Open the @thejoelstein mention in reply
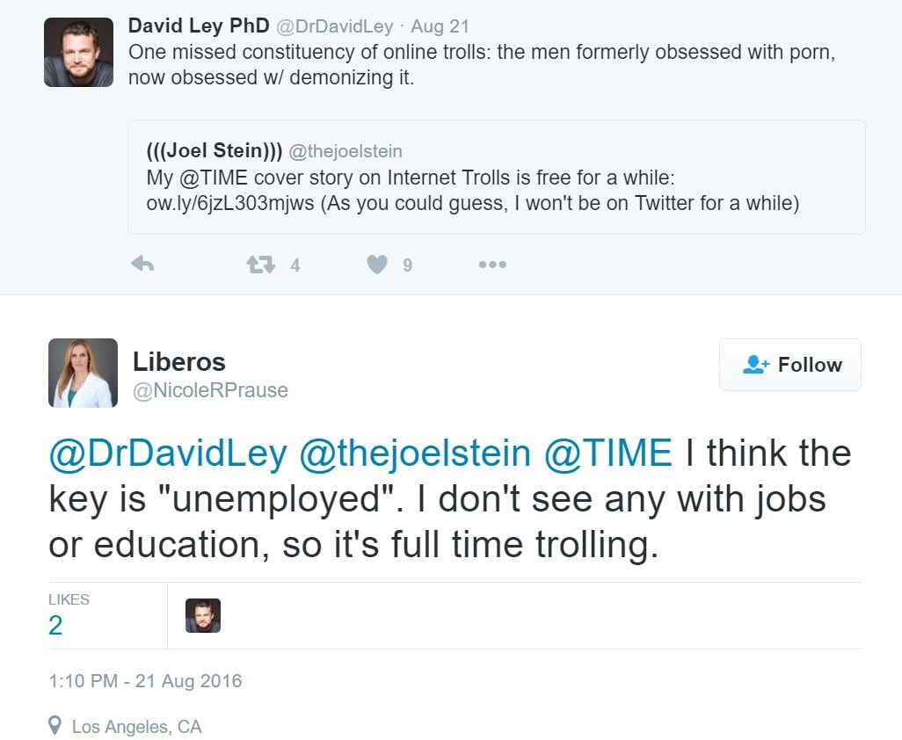 415,453
